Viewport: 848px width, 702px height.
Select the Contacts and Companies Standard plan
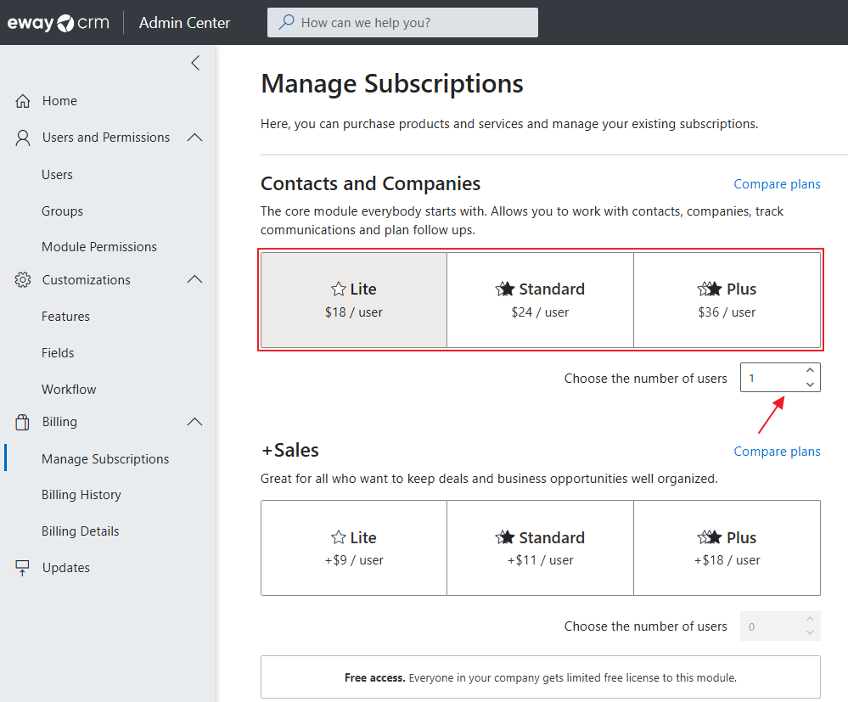[x=540, y=300]
